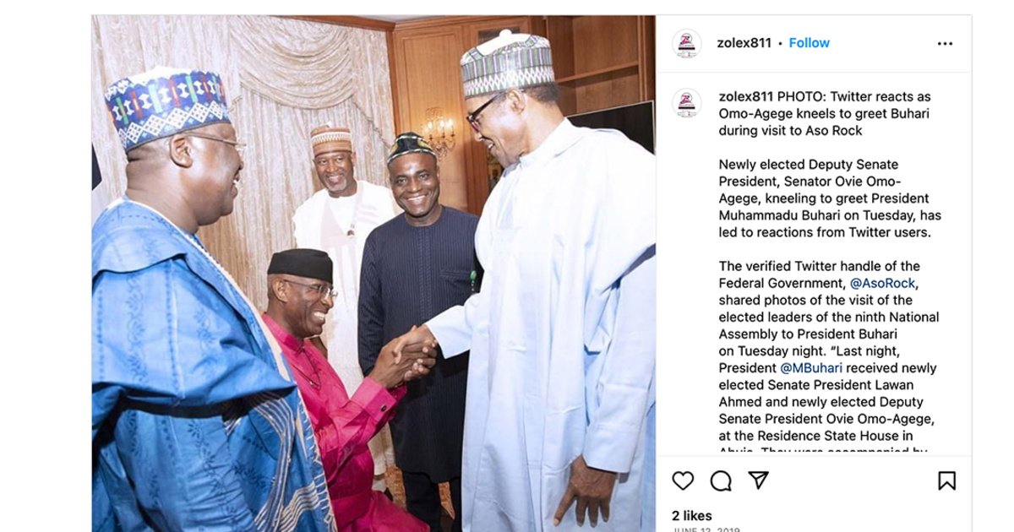Like the post with heart icon
This screenshot has width=1014, height=532.
pos(683,481)
